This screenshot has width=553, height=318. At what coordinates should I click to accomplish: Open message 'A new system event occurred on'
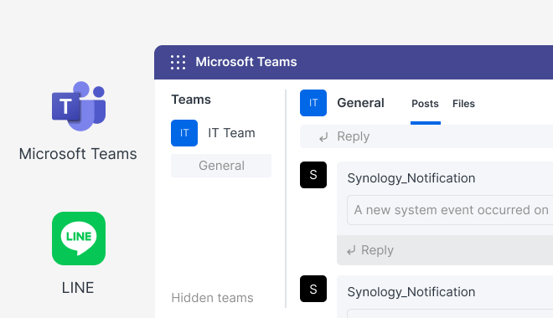click(x=450, y=210)
